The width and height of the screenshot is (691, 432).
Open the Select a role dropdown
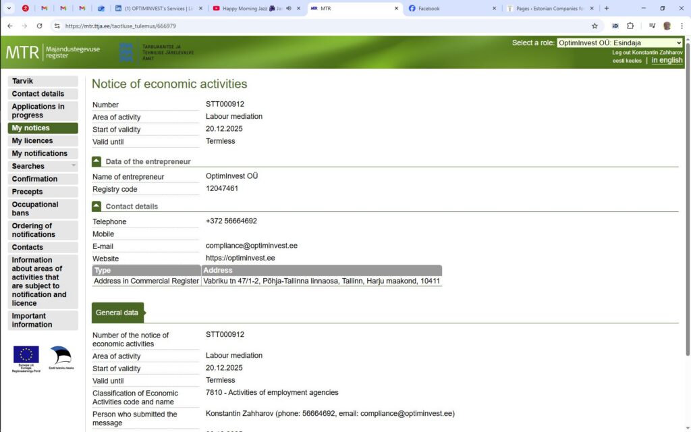619,43
